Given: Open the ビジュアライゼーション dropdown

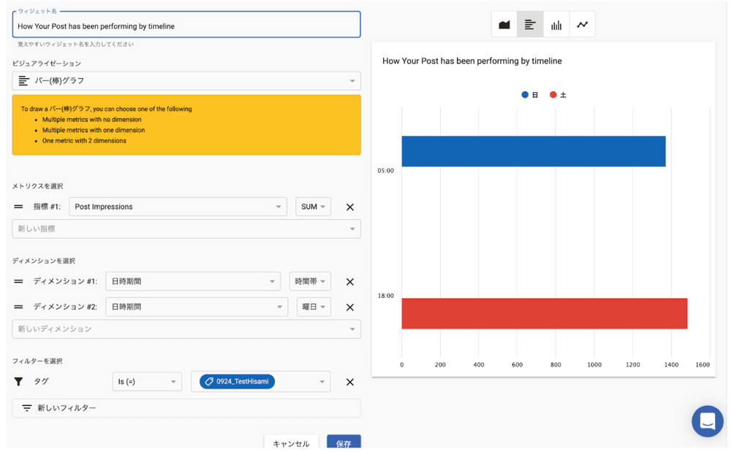Looking at the screenshot, I should tap(186, 81).
